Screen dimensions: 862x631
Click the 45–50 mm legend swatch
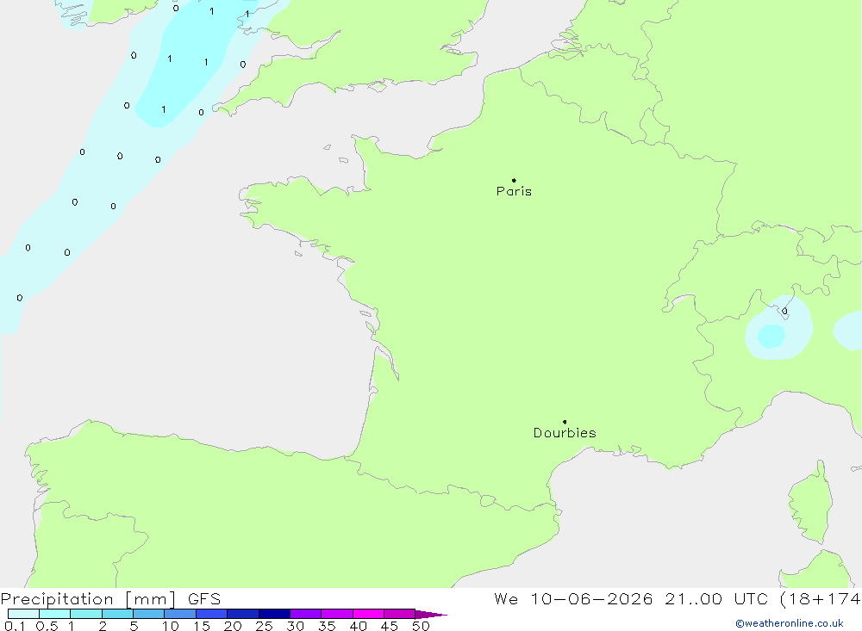(400, 614)
